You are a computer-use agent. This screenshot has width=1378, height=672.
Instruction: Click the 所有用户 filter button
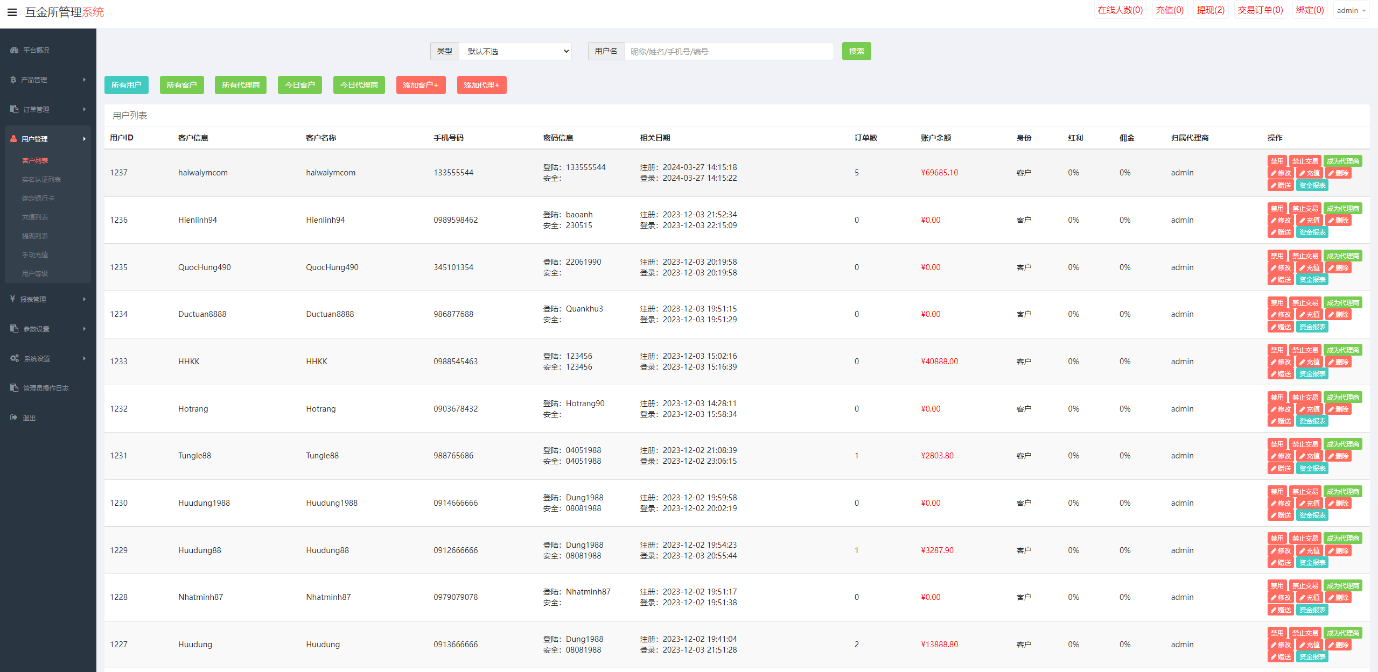click(126, 85)
